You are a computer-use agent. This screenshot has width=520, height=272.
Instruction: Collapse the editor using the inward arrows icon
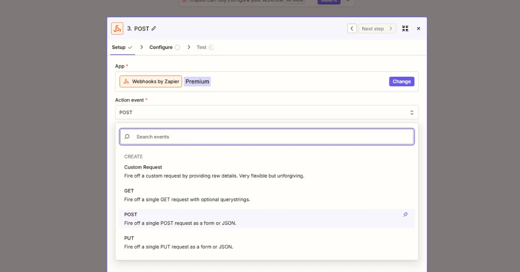405,28
